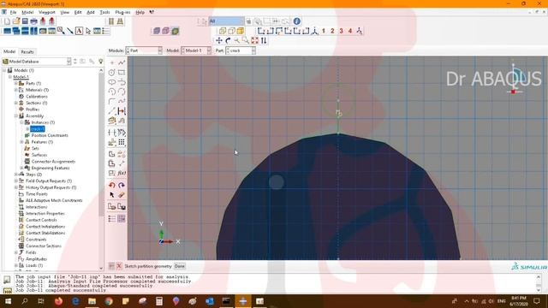Expand the Parts (1) tree node
548x308 pixels.
point(15,84)
